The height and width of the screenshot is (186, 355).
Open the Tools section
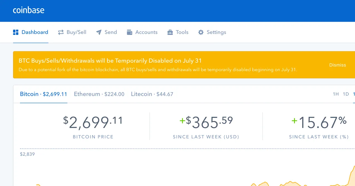coord(178,32)
